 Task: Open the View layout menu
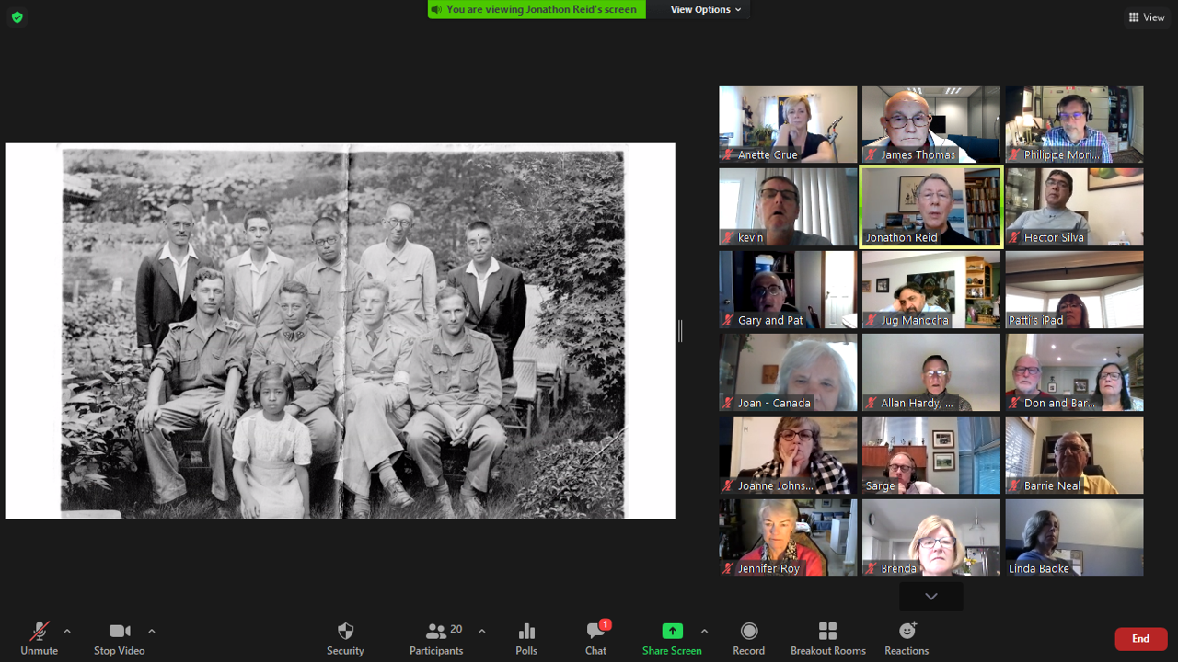click(x=1147, y=17)
